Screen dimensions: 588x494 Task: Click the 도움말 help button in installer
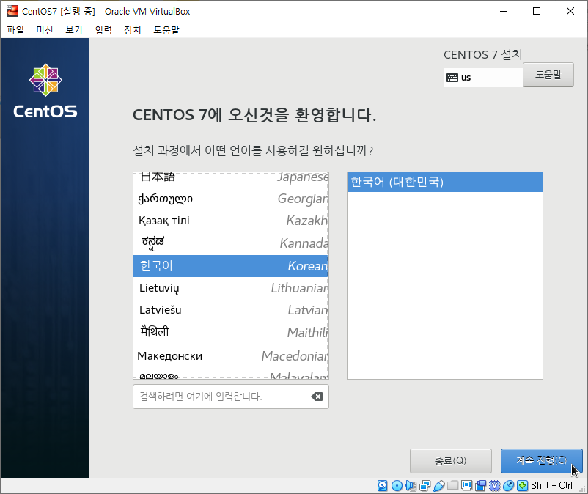pyautogui.click(x=548, y=75)
